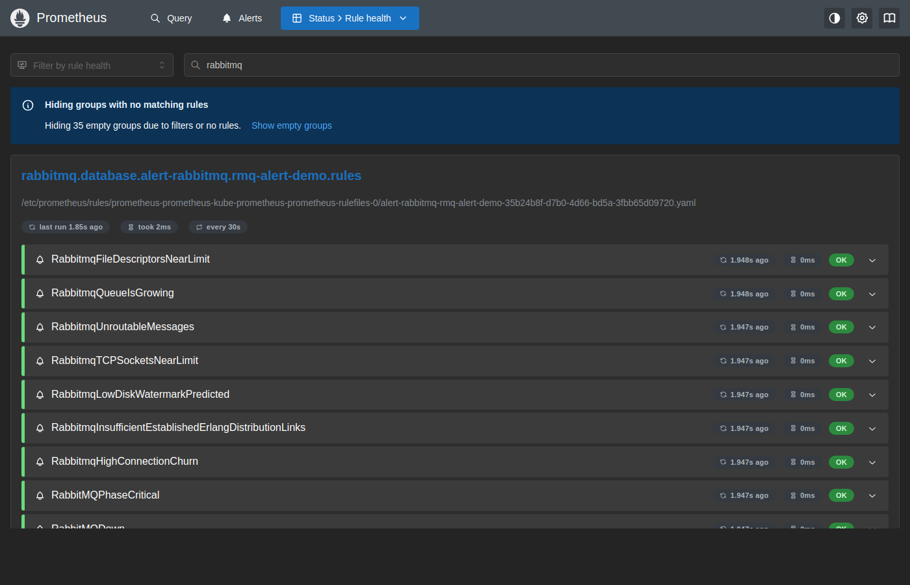The width and height of the screenshot is (910, 585).
Task: Open the Filter by rule health dropdown
Action: pyautogui.click(x=92, y=65)
